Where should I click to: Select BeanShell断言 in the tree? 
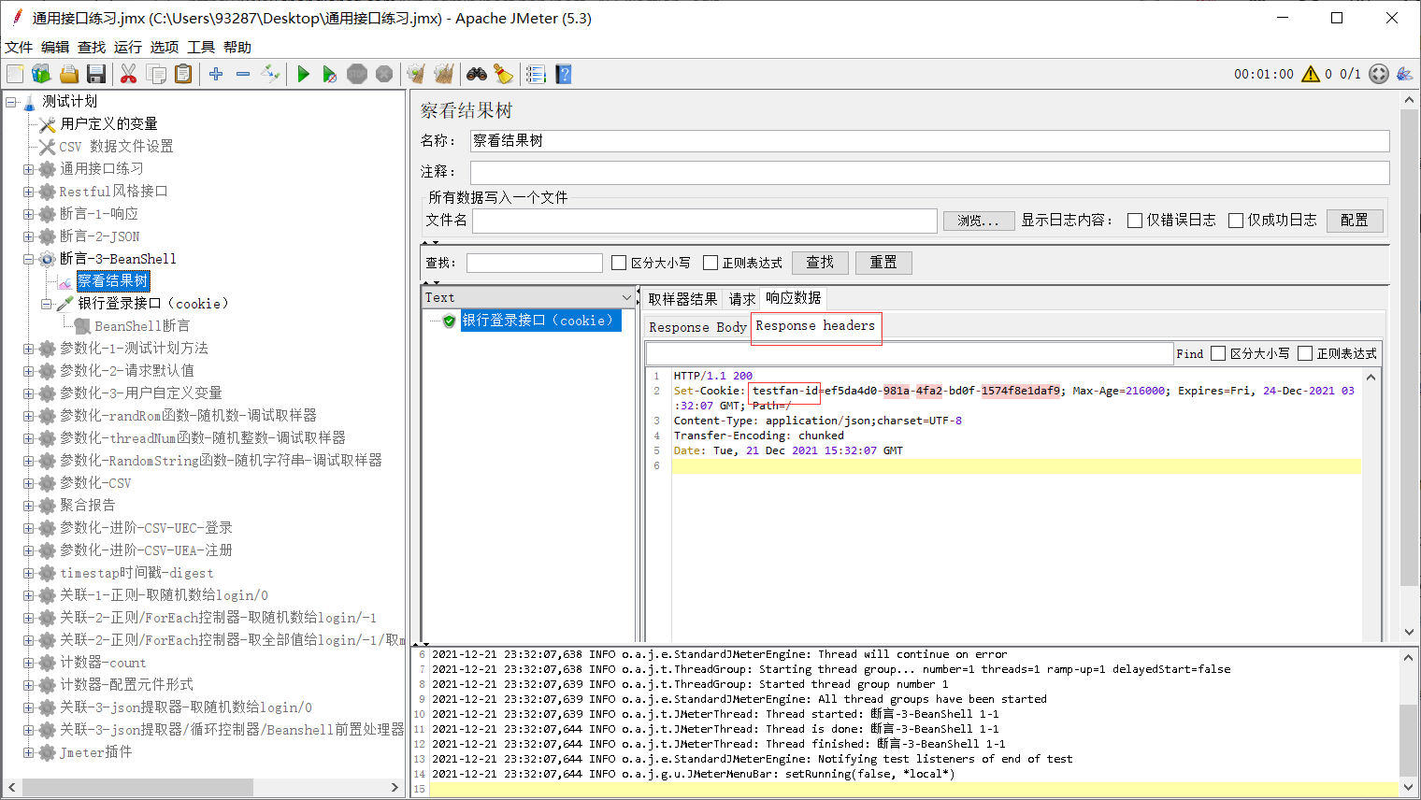pyautogui.click(x=141, y=326)
